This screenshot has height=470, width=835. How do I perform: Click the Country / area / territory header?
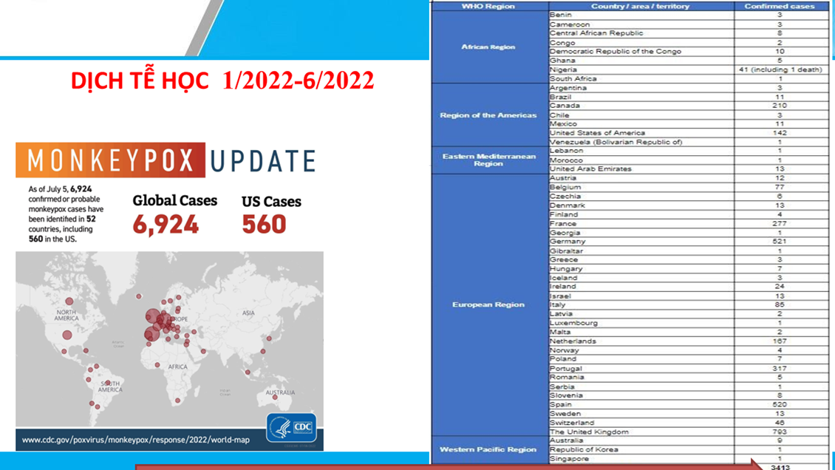click(640, 6)
